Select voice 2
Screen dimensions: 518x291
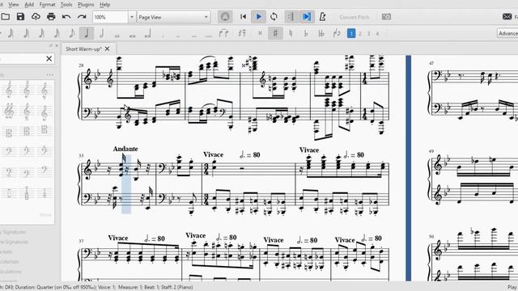coord(360,33)
